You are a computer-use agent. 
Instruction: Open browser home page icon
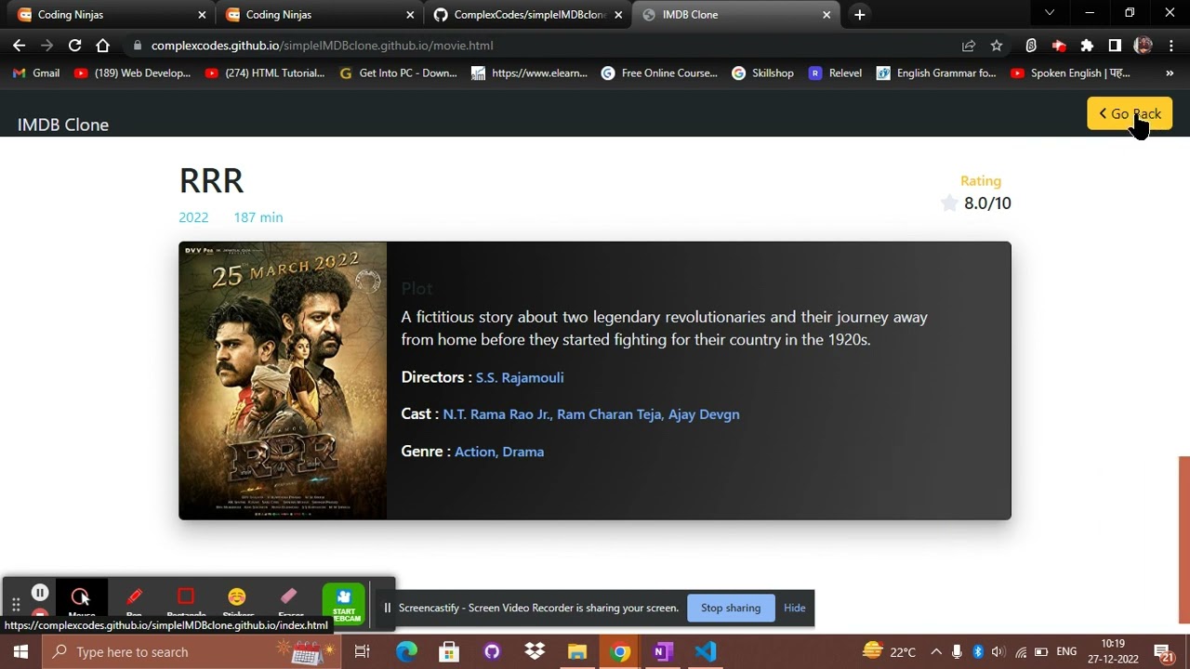coord(102,46)
